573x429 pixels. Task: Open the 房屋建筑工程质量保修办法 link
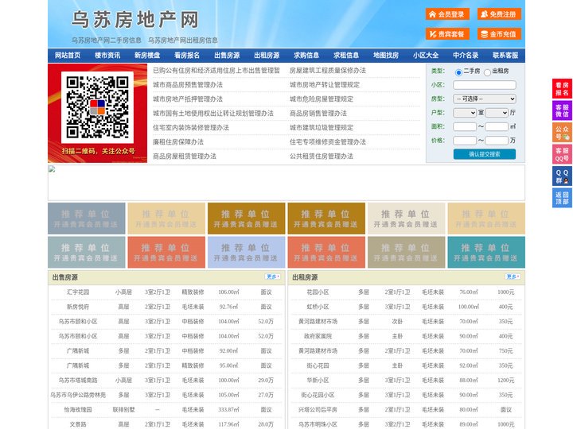pyautogui.click(x=328, y=71)
